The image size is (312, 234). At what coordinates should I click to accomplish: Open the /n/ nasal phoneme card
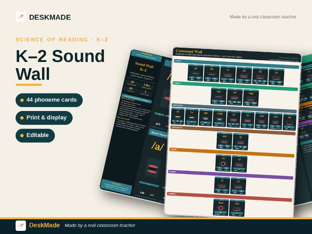(x=234, y=97)
